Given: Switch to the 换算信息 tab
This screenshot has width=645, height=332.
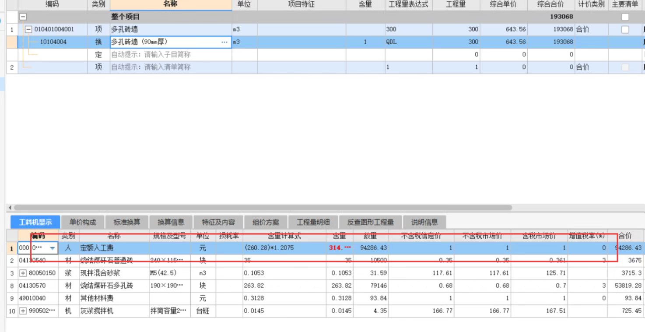Looking at the screenshot, I should pyautogui.click(x=171, y=222).
